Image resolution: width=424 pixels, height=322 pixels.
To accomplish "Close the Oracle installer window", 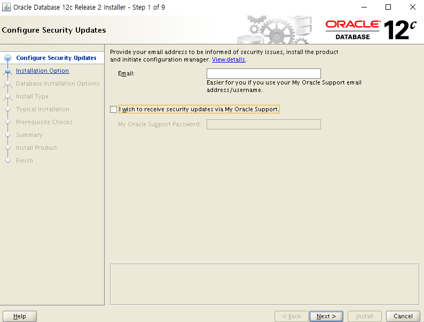I will (413, 7).
